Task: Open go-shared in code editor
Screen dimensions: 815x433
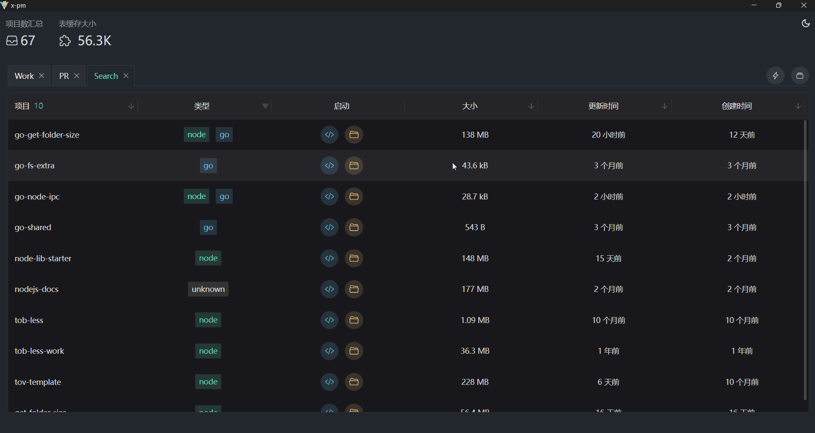Action: pyautogui.click(x=329, y=227)
